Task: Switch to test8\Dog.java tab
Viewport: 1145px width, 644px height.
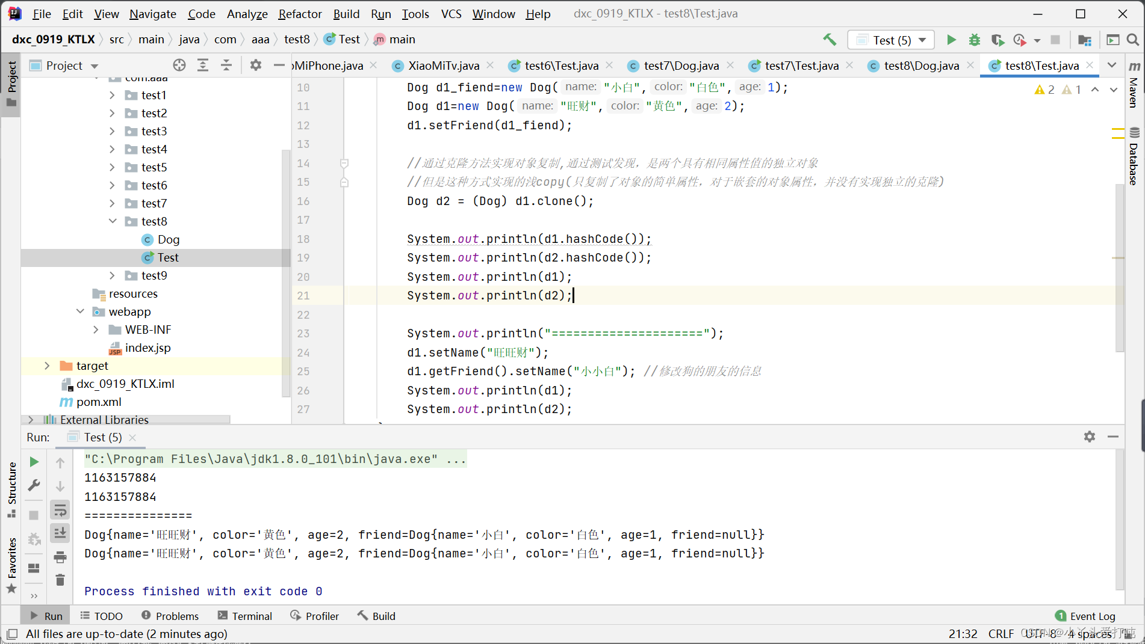Action: 921,65
